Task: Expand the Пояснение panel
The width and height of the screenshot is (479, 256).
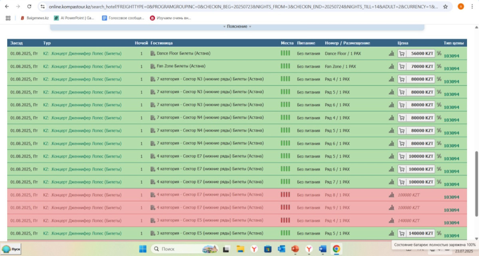Action: click(x=237, y=27)
